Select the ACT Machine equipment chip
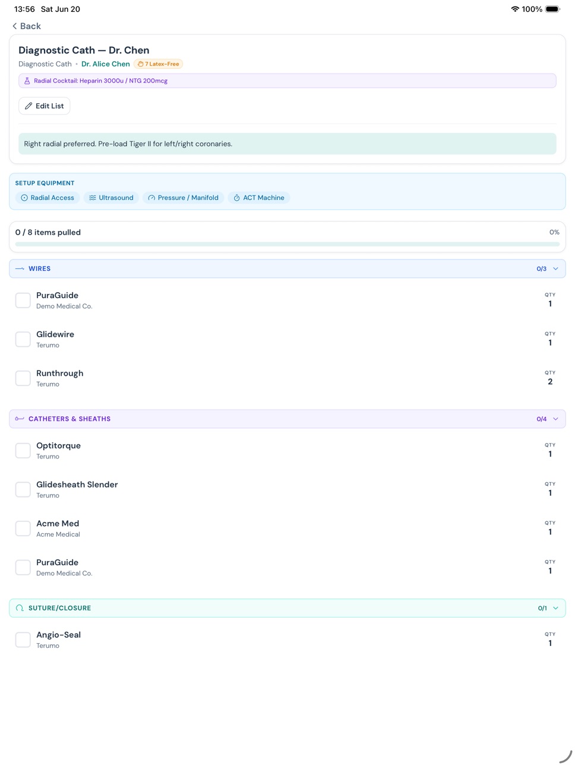This screenshot has width=575, height=766. [259, 198]
